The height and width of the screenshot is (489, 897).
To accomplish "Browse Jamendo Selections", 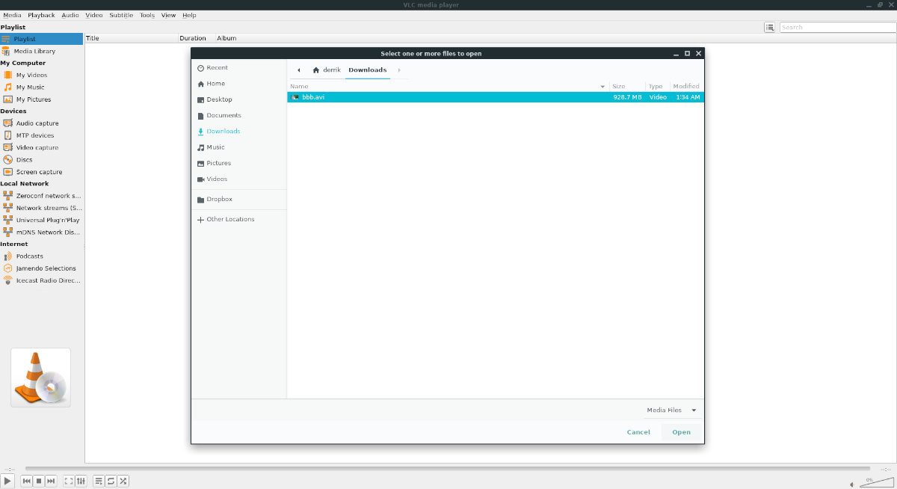I will [46, 268].
